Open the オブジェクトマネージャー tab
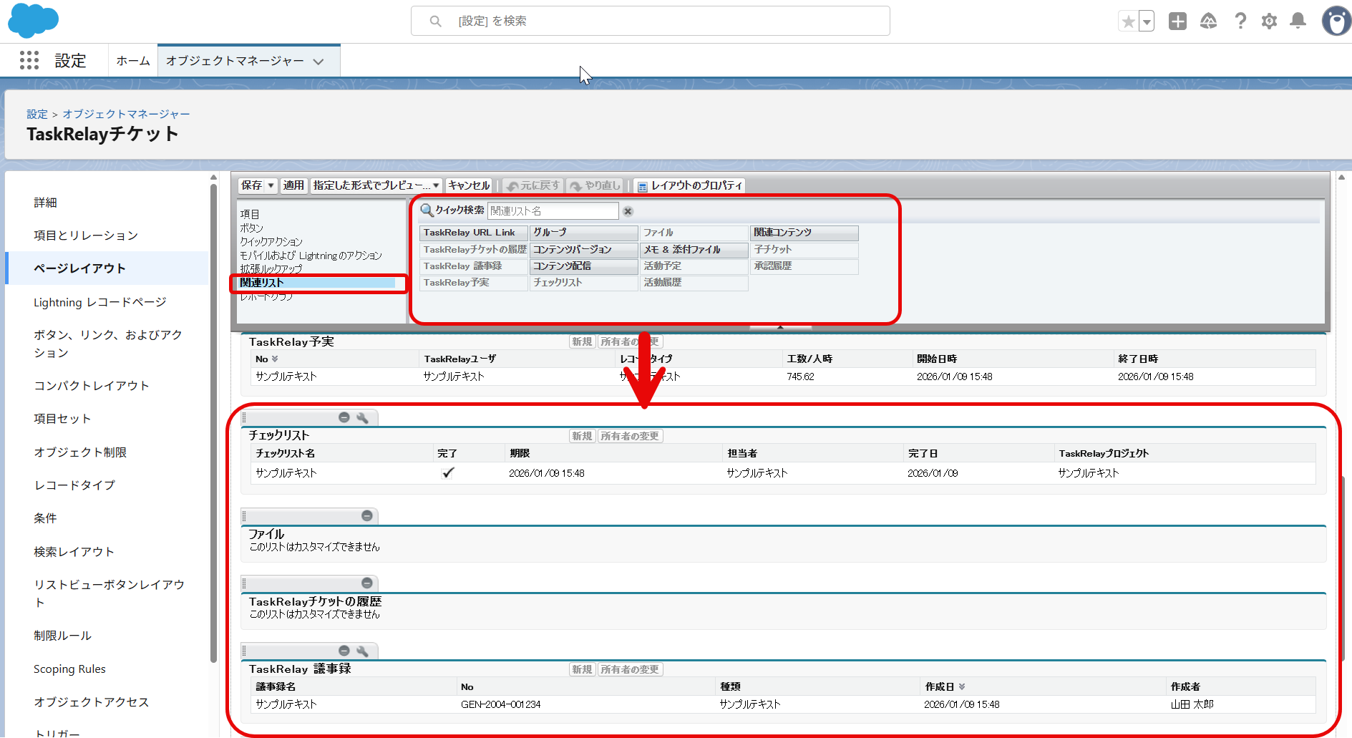 [235, 61]
